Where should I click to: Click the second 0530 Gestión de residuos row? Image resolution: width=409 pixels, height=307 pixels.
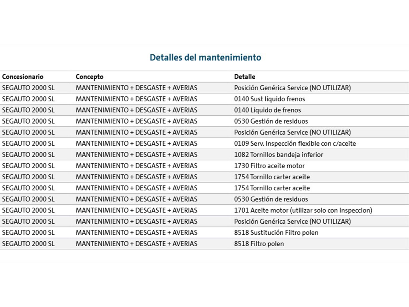204,199
